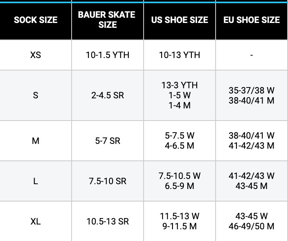Click the 10.5-13 SR skate size cell
The height and width of the screenshot is (241, 288).
pos(107,221)
